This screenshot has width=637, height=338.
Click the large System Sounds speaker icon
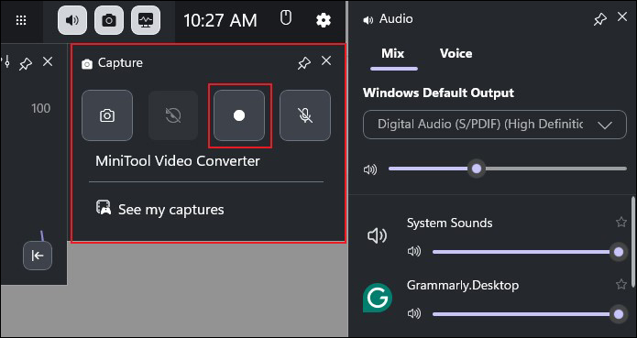[x=378, y=236]
